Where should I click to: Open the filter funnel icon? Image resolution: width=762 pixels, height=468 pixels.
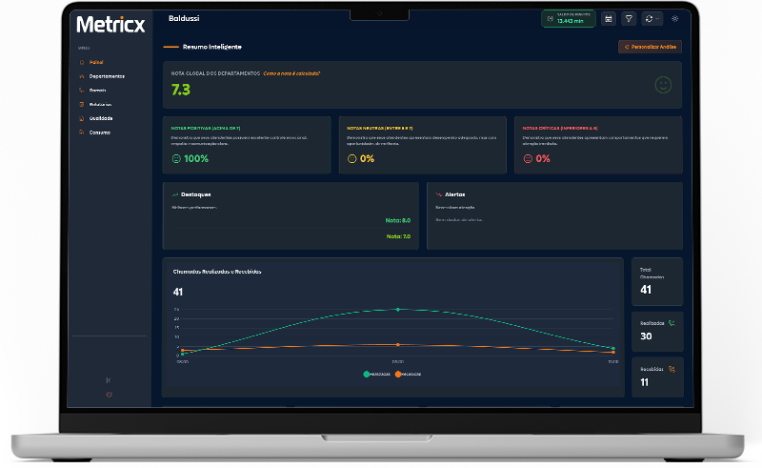coord(629,18)
